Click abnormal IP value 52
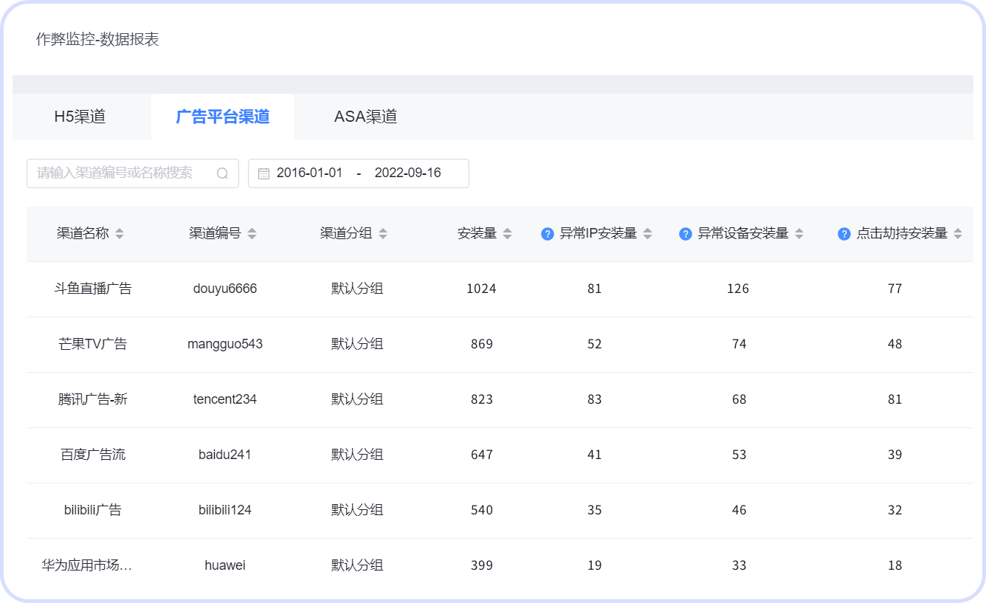Viewport: 986px width, 603px height. [595, 345]
